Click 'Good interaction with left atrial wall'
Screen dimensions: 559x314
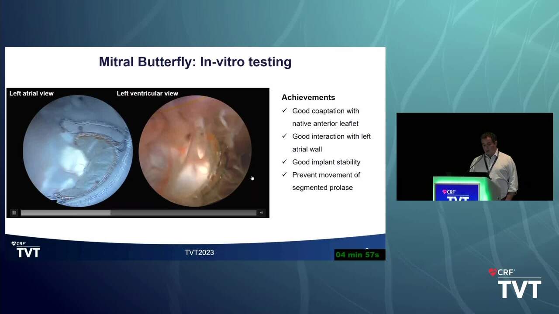[x=331, y=143]
